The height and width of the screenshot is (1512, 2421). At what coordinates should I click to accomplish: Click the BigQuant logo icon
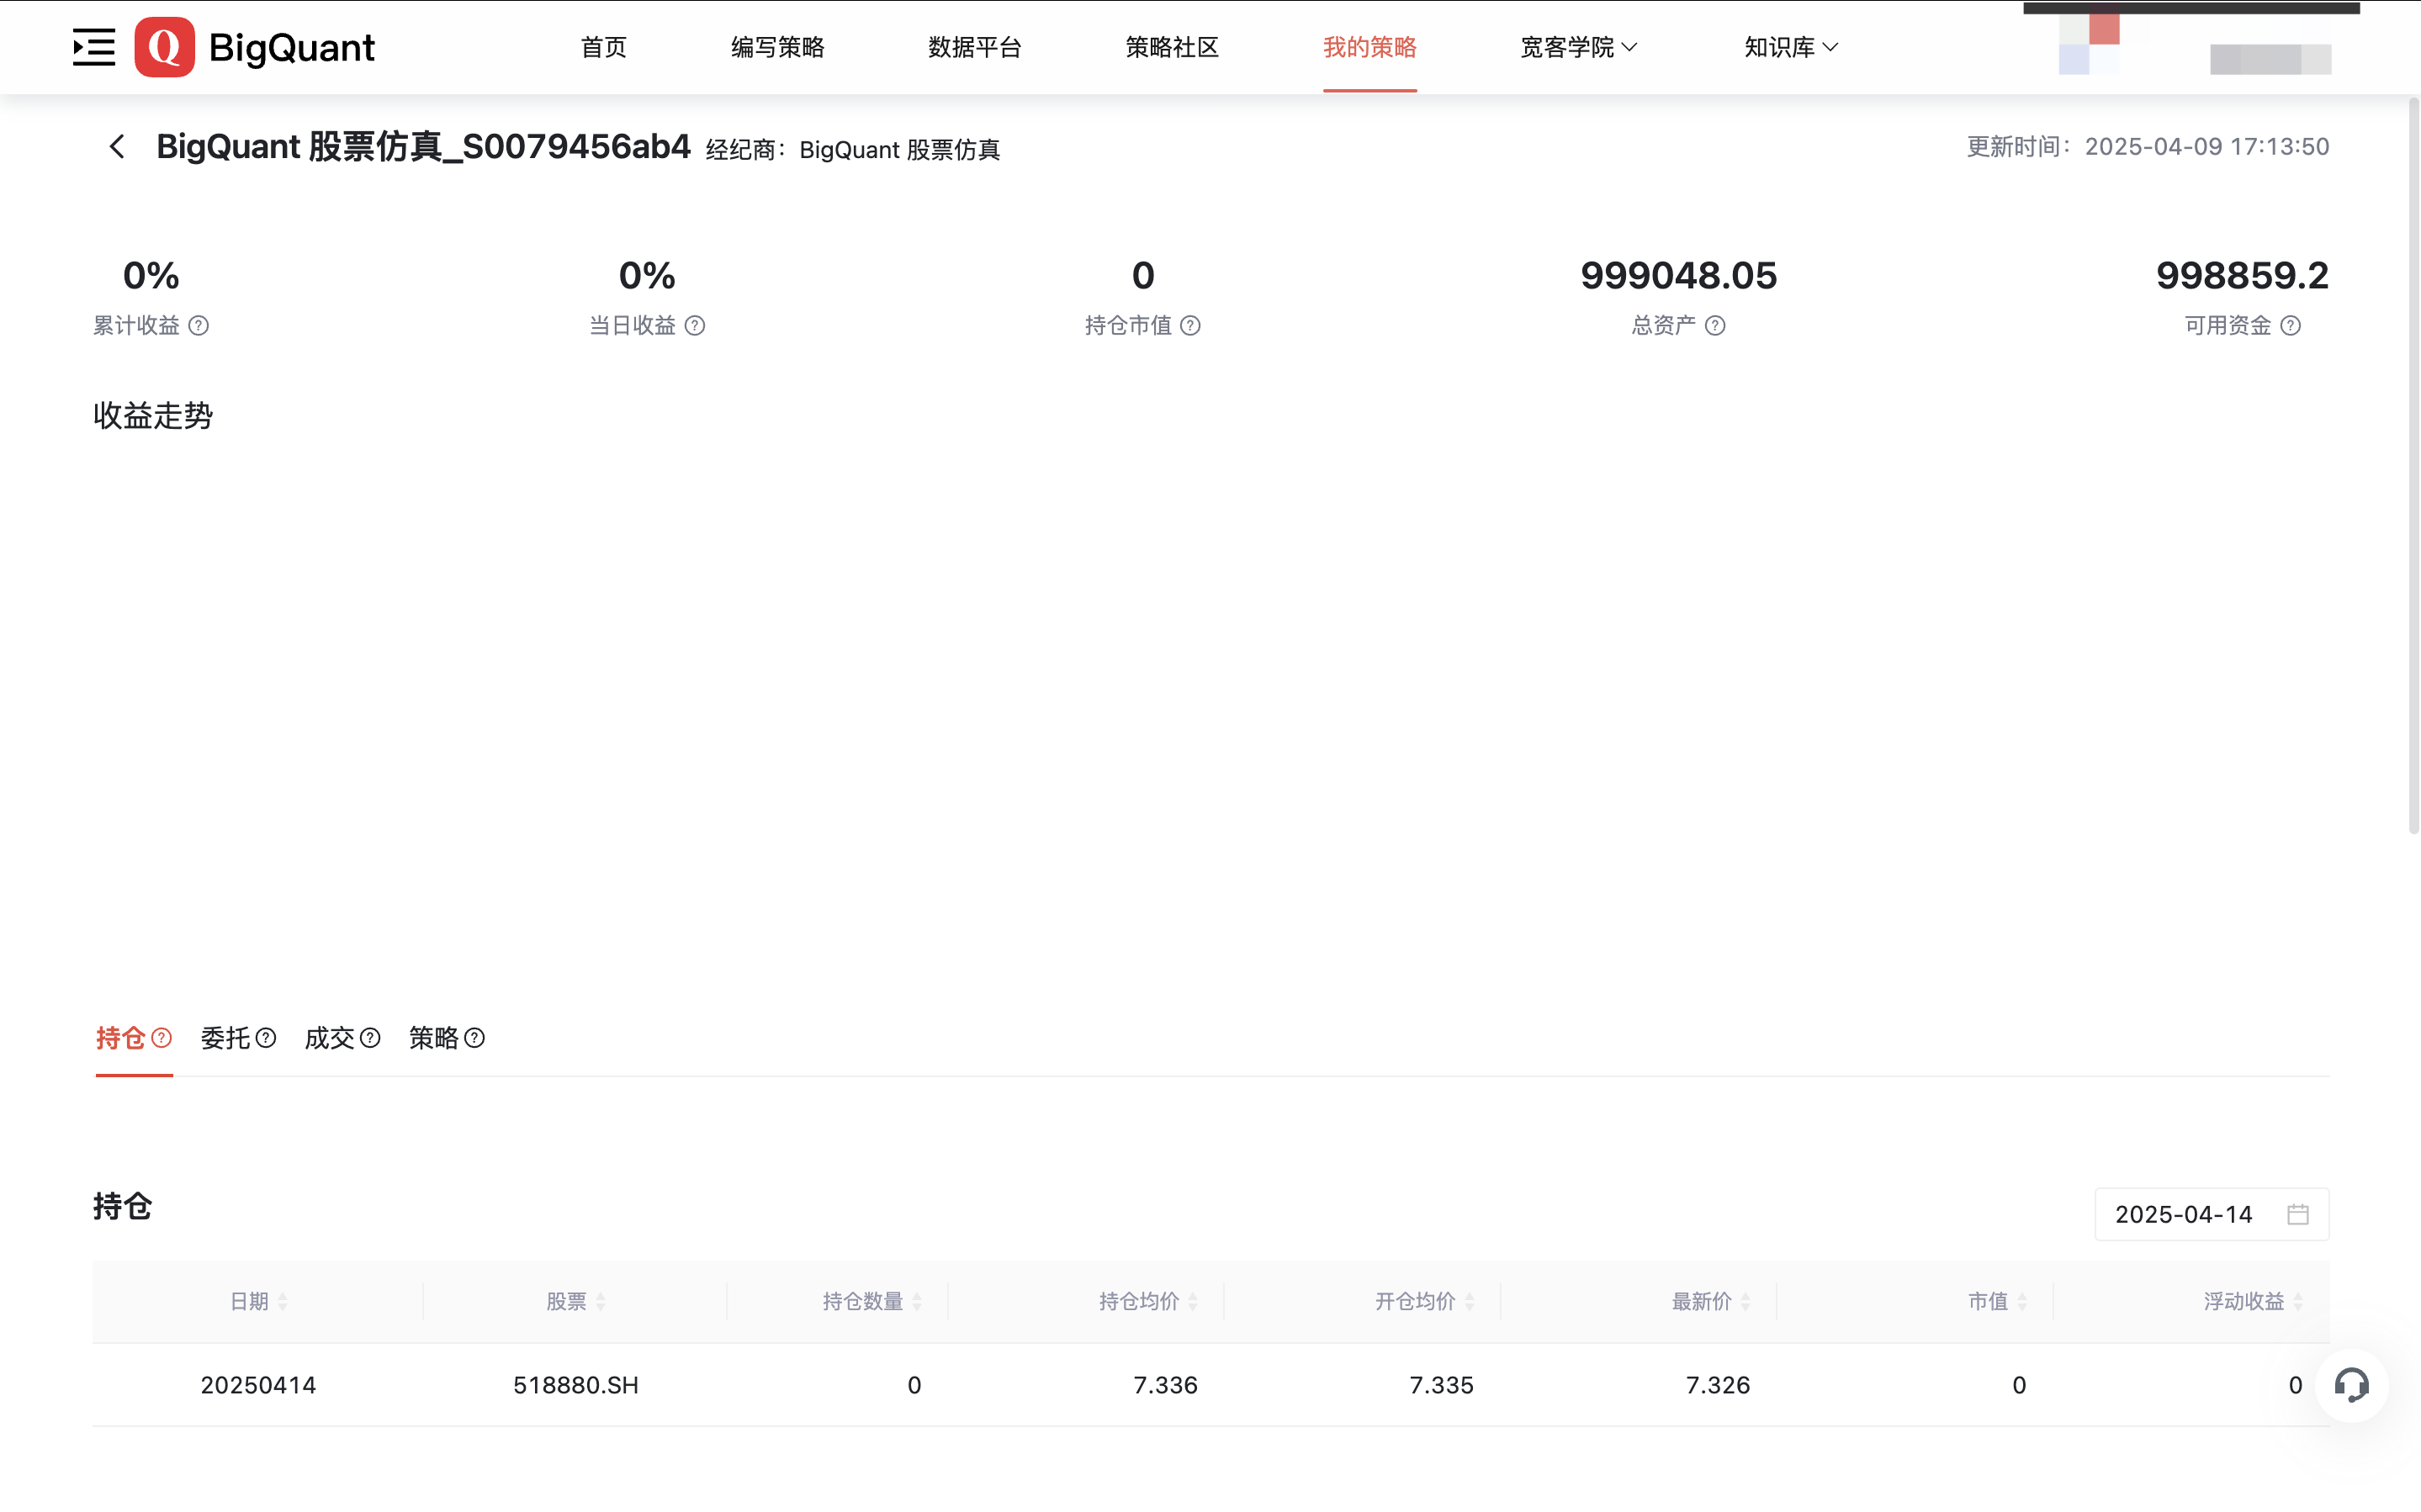(x=165, y=47)
